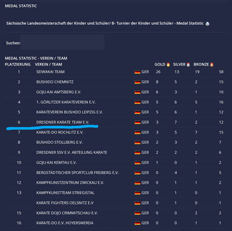
Task: Click the bronze medal icon in header
Action: point(212,65)
